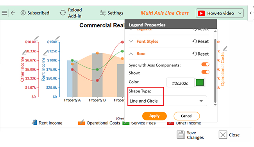Go back with the left arrow icon
254x147 pixels.
coord(13,13)
